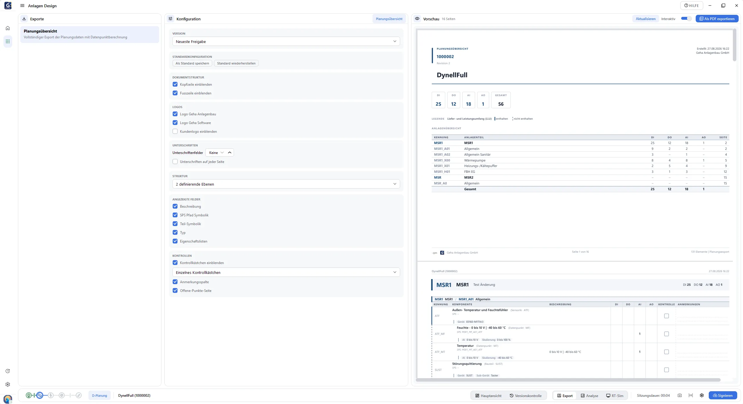
Task: Check Unterschriften auf jeder Seite
Action: (x=175, y=162)
